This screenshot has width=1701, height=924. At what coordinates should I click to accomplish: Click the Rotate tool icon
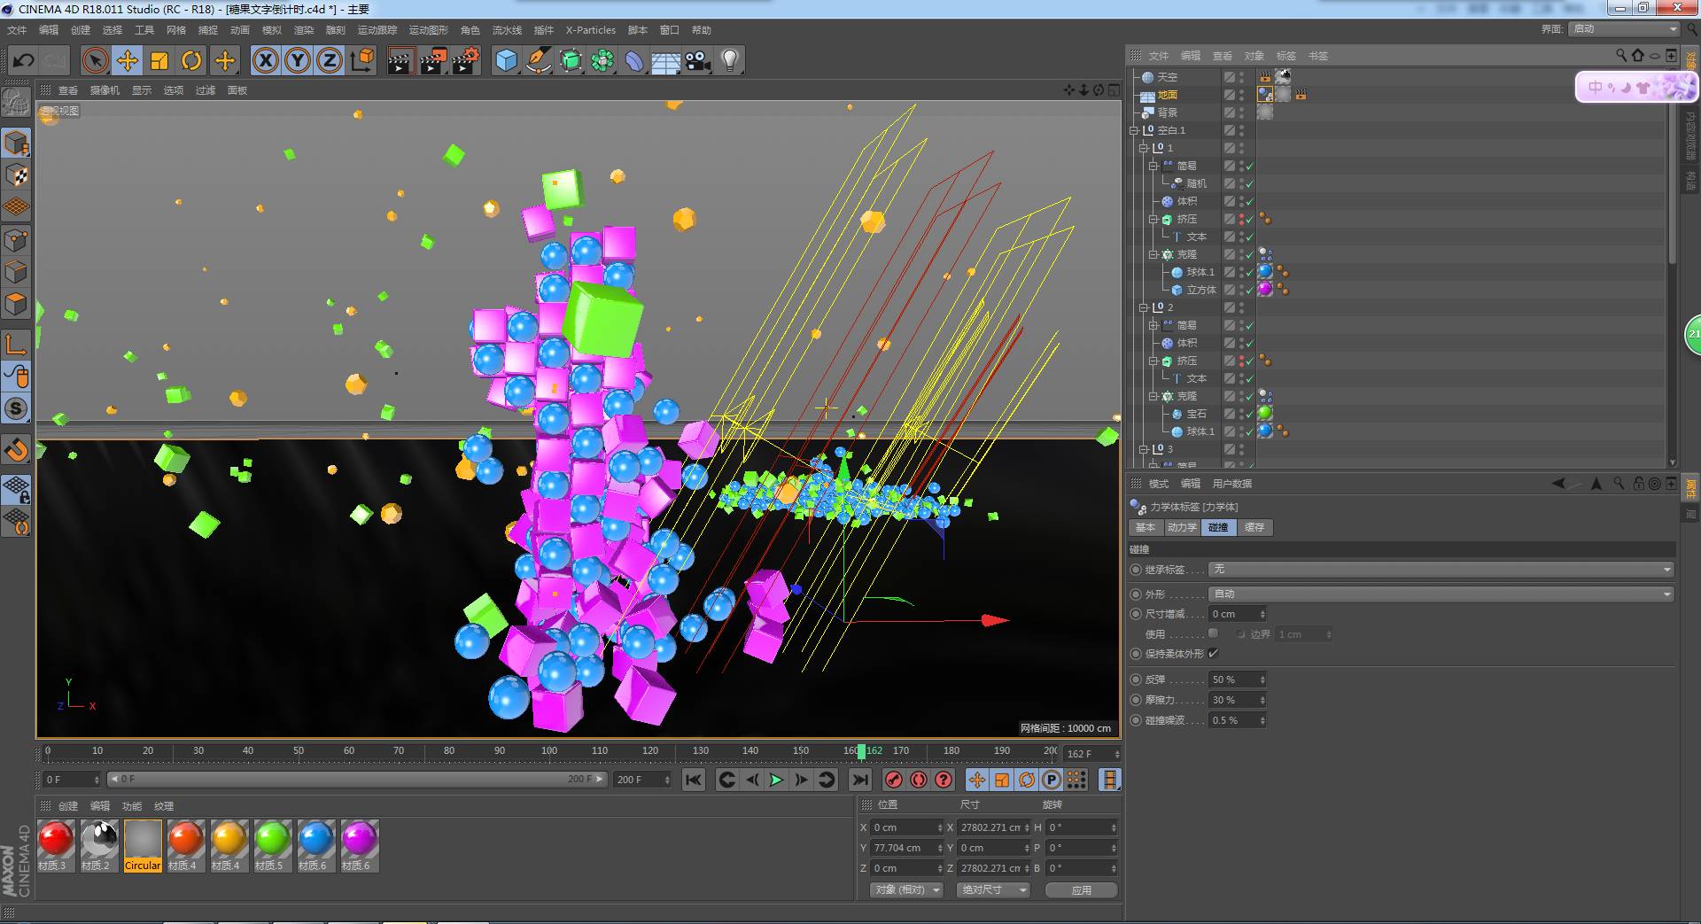tap(191, 60)
